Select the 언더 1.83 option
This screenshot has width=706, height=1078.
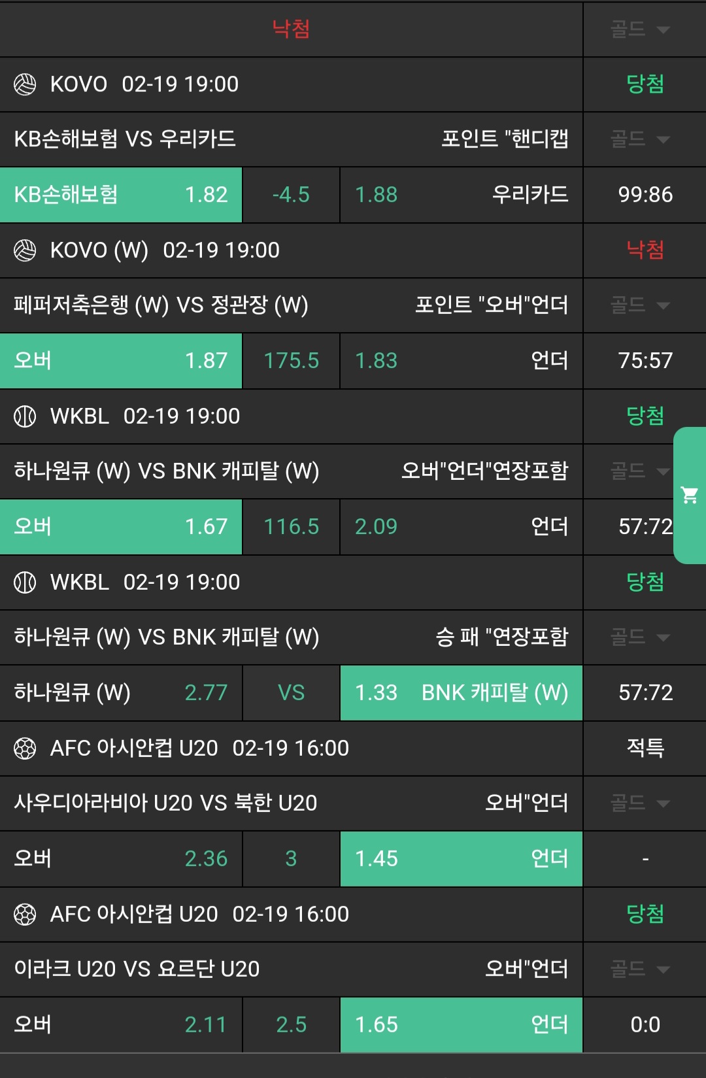(461, 361)
